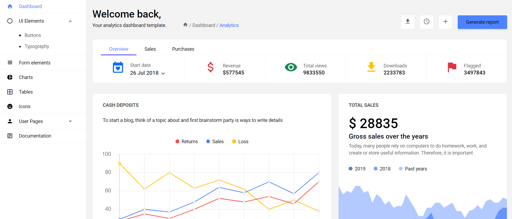This screenshot has height=219, width=512.
Task: Click the 2019 legend color dot
Action: 351,169
